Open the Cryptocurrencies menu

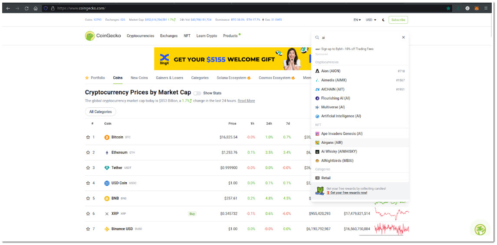point(140,36)
